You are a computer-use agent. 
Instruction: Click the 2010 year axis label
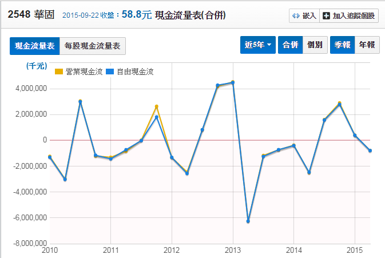tap(50, 251)
